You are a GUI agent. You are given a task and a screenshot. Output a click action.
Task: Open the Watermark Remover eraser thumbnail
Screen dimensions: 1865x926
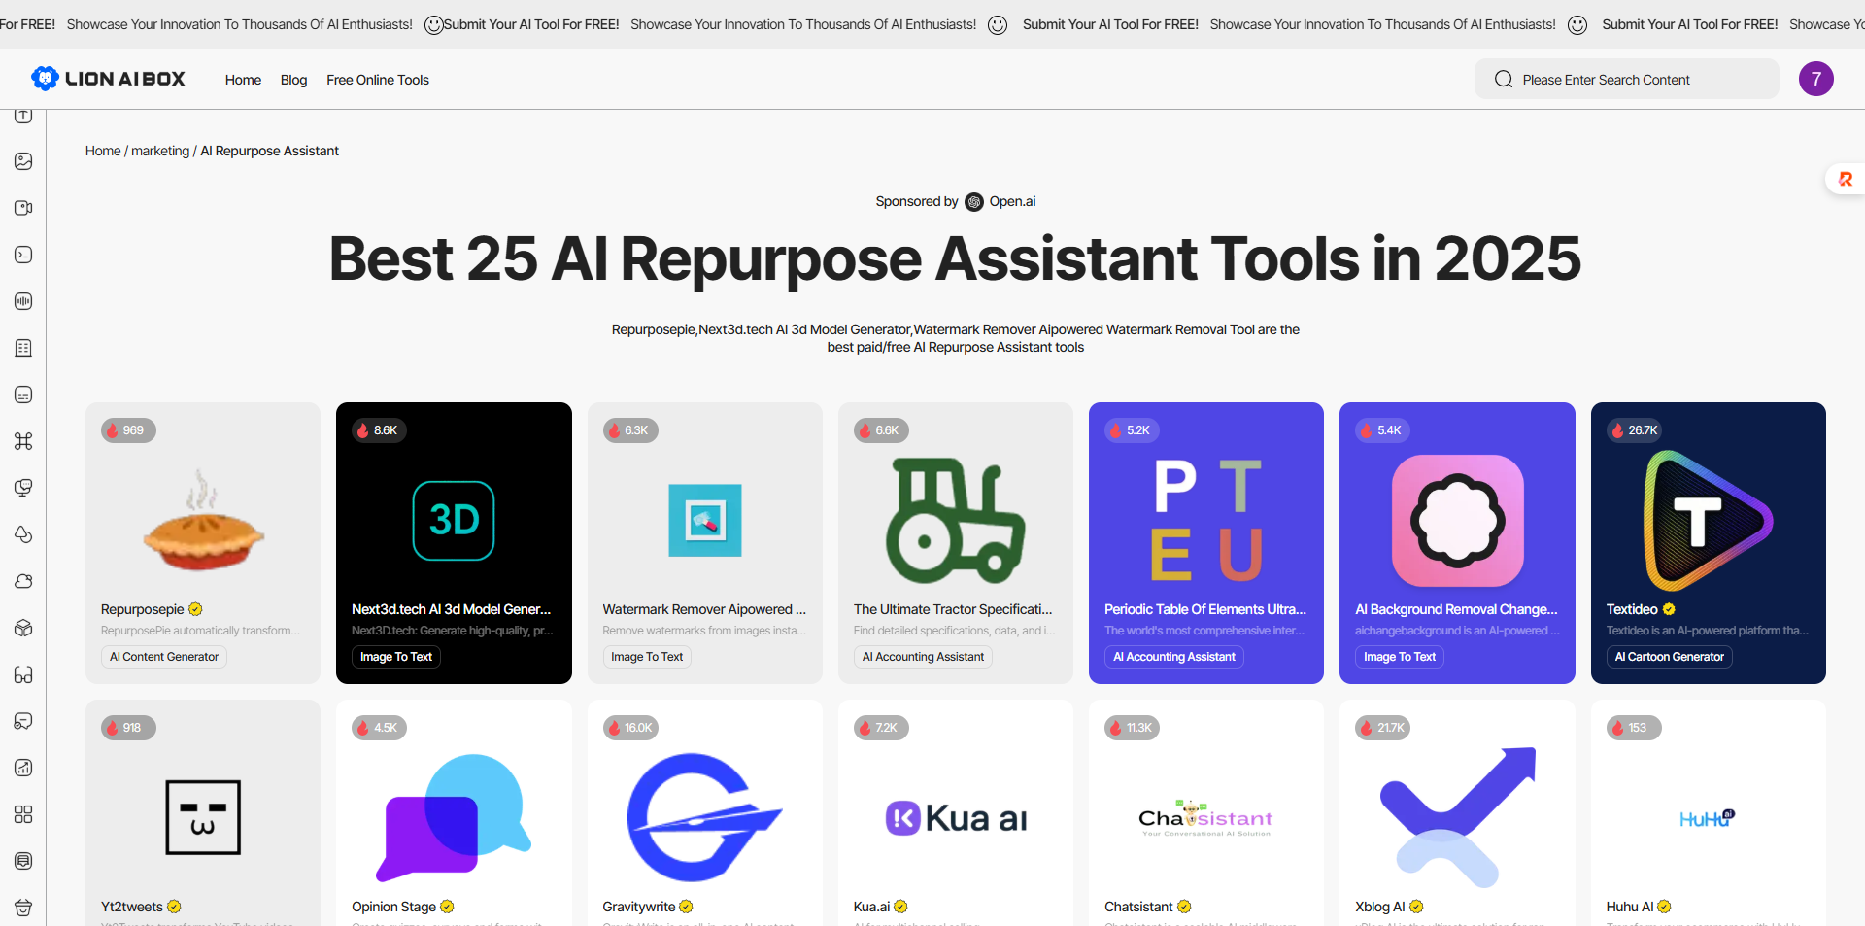click(705, 521)
